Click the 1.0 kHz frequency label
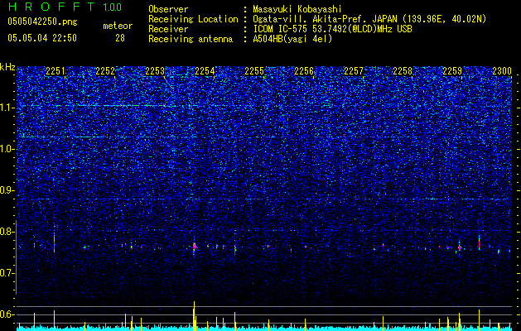 pyautogui.click(x=7, y=149)
